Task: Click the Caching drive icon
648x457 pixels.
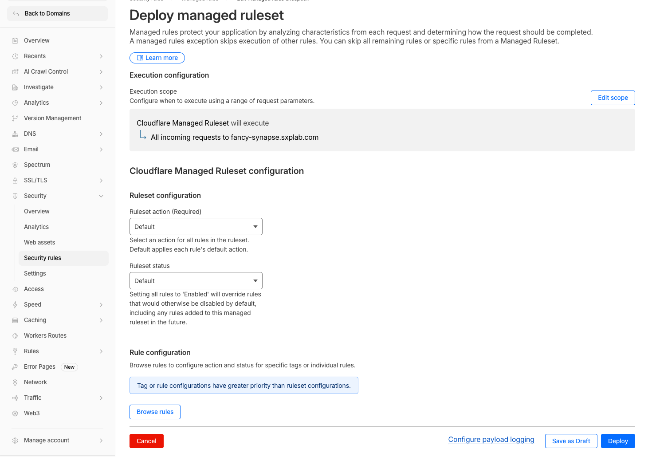Action: pos(15,320)
